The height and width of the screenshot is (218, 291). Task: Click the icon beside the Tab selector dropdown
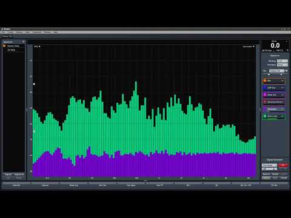pyautogui.click(x=286, y=71)
